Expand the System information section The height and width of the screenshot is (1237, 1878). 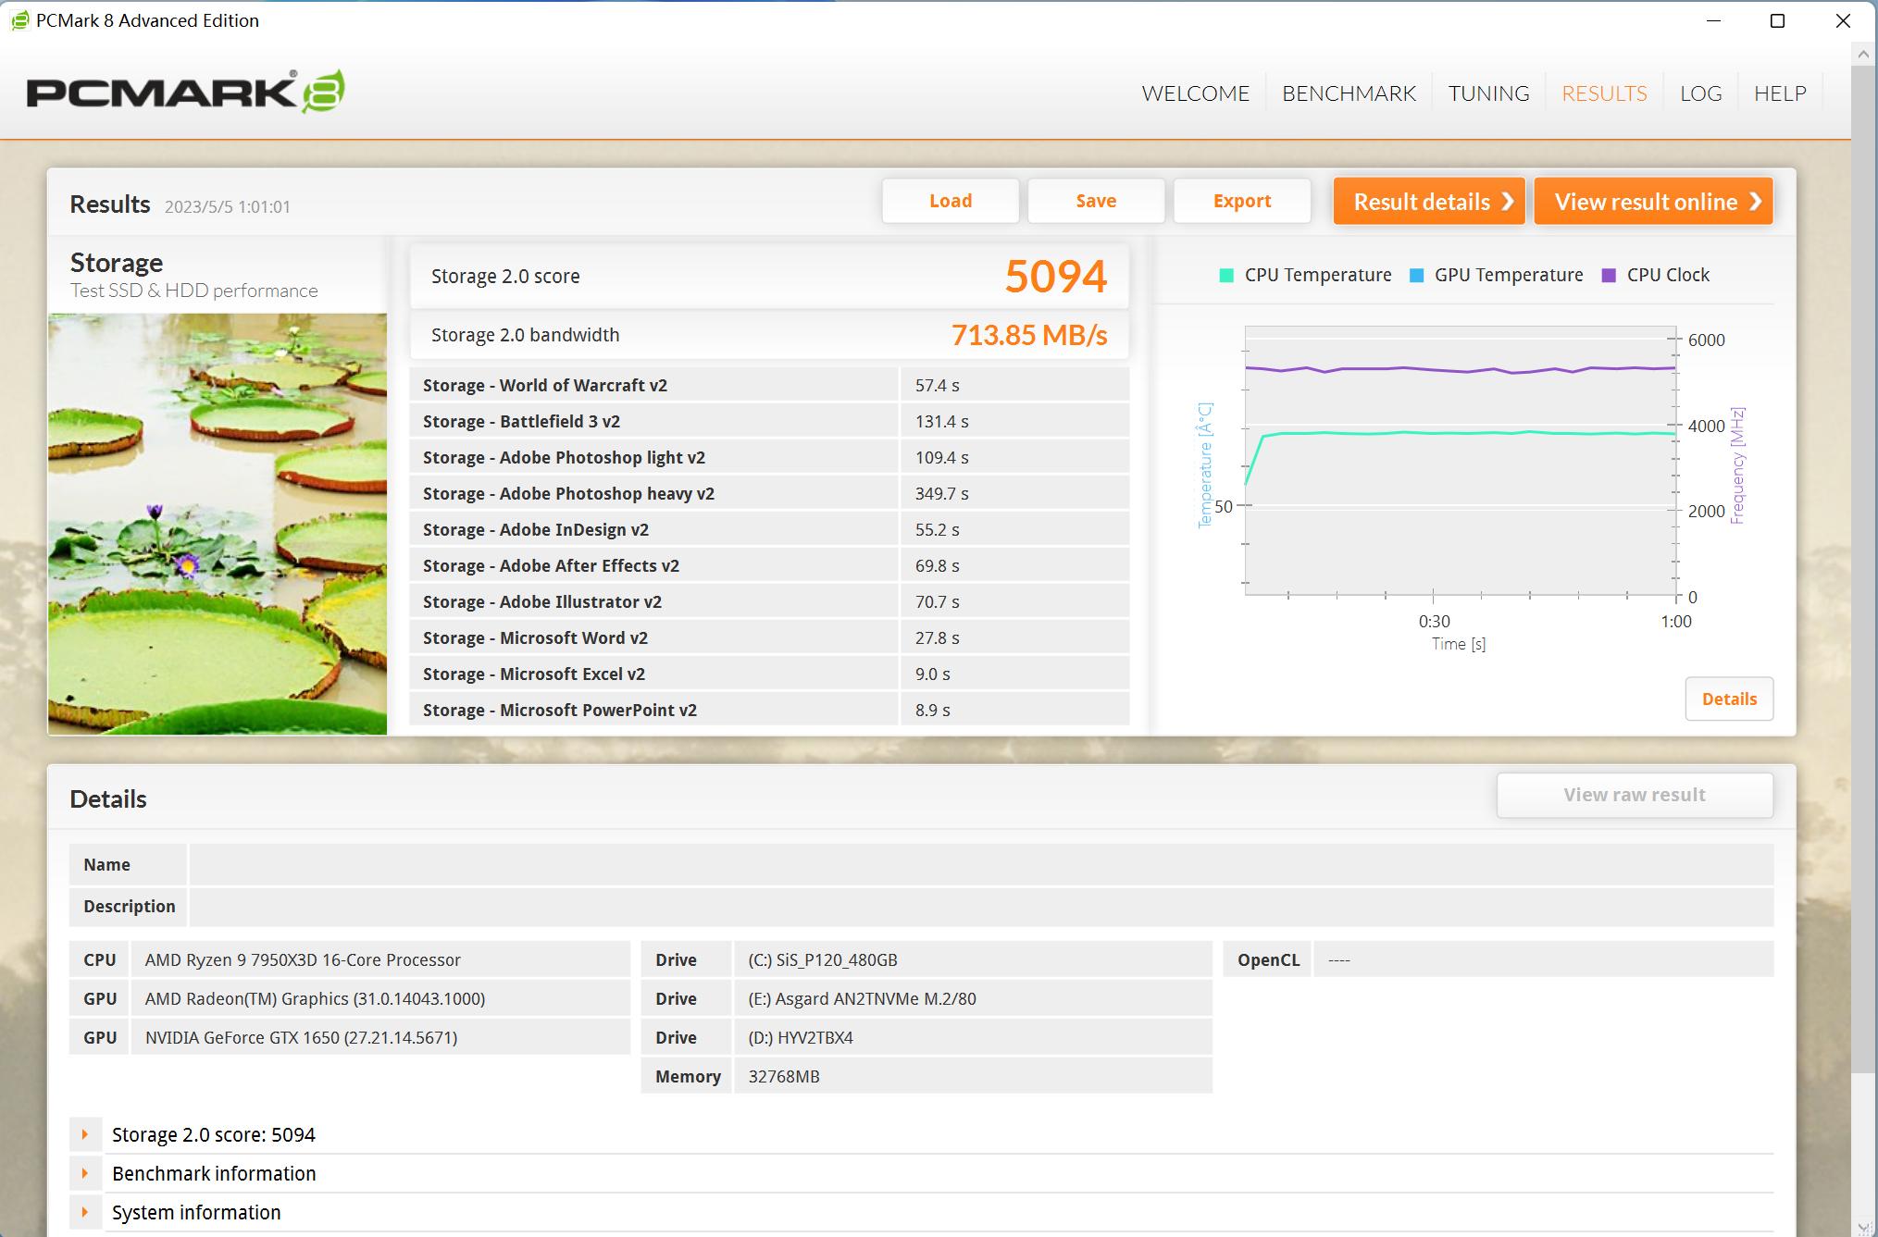[x=85, y=1212]
